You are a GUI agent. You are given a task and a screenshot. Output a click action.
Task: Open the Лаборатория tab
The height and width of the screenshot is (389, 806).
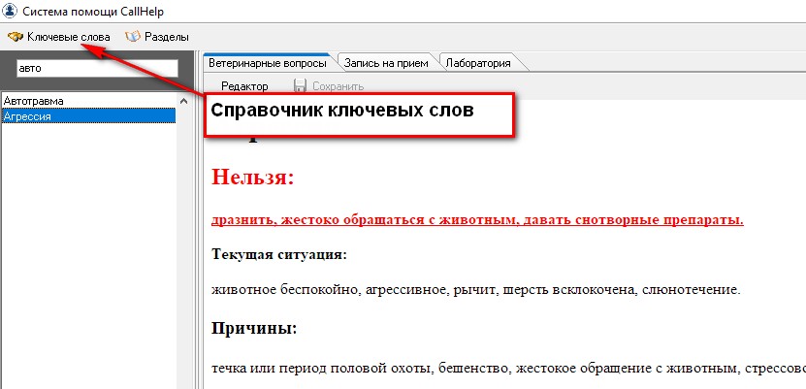pos(478,63)
